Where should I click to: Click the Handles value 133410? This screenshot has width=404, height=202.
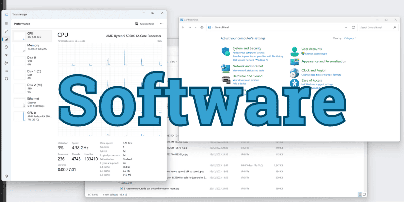click(x=91, y=159)
